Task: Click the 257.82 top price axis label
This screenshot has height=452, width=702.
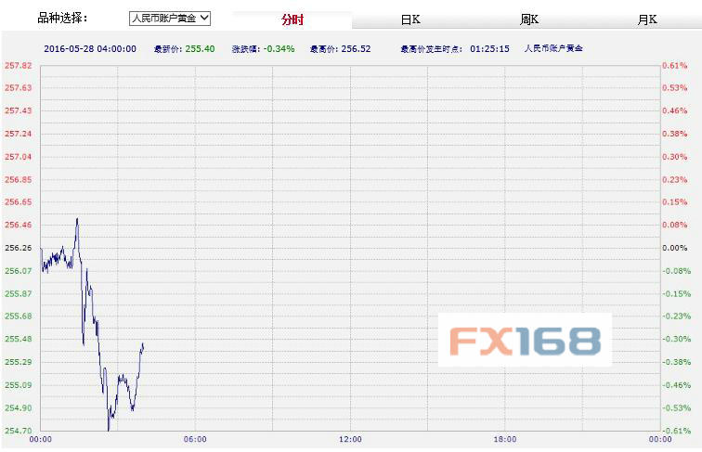Action: point(18,66)
